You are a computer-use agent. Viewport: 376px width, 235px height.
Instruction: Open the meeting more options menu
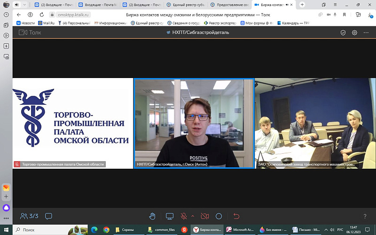[366, 32]
